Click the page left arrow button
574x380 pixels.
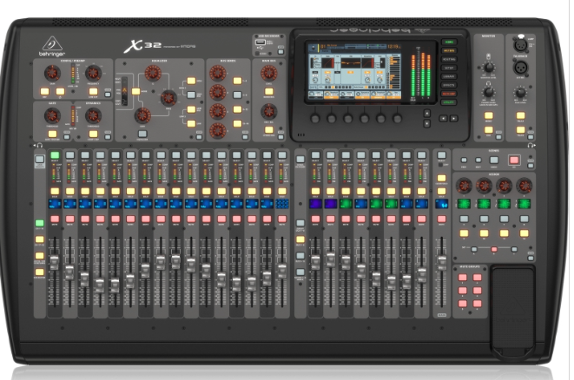pos(444,119)
